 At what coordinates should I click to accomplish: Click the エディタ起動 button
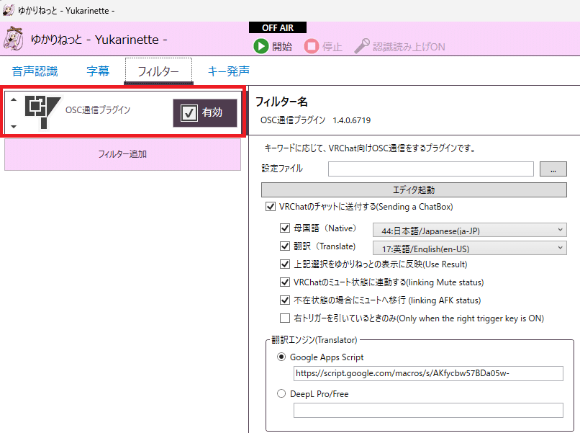[414, 189]
